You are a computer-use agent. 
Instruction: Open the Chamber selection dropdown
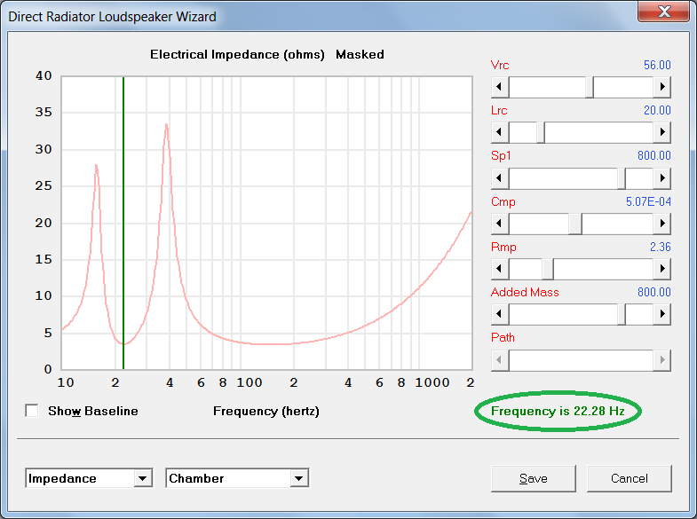(299, 478)
